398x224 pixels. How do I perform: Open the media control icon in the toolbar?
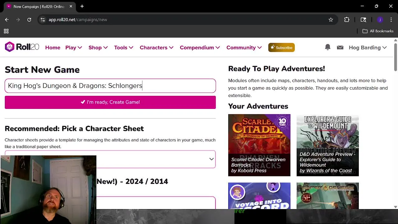363,20
